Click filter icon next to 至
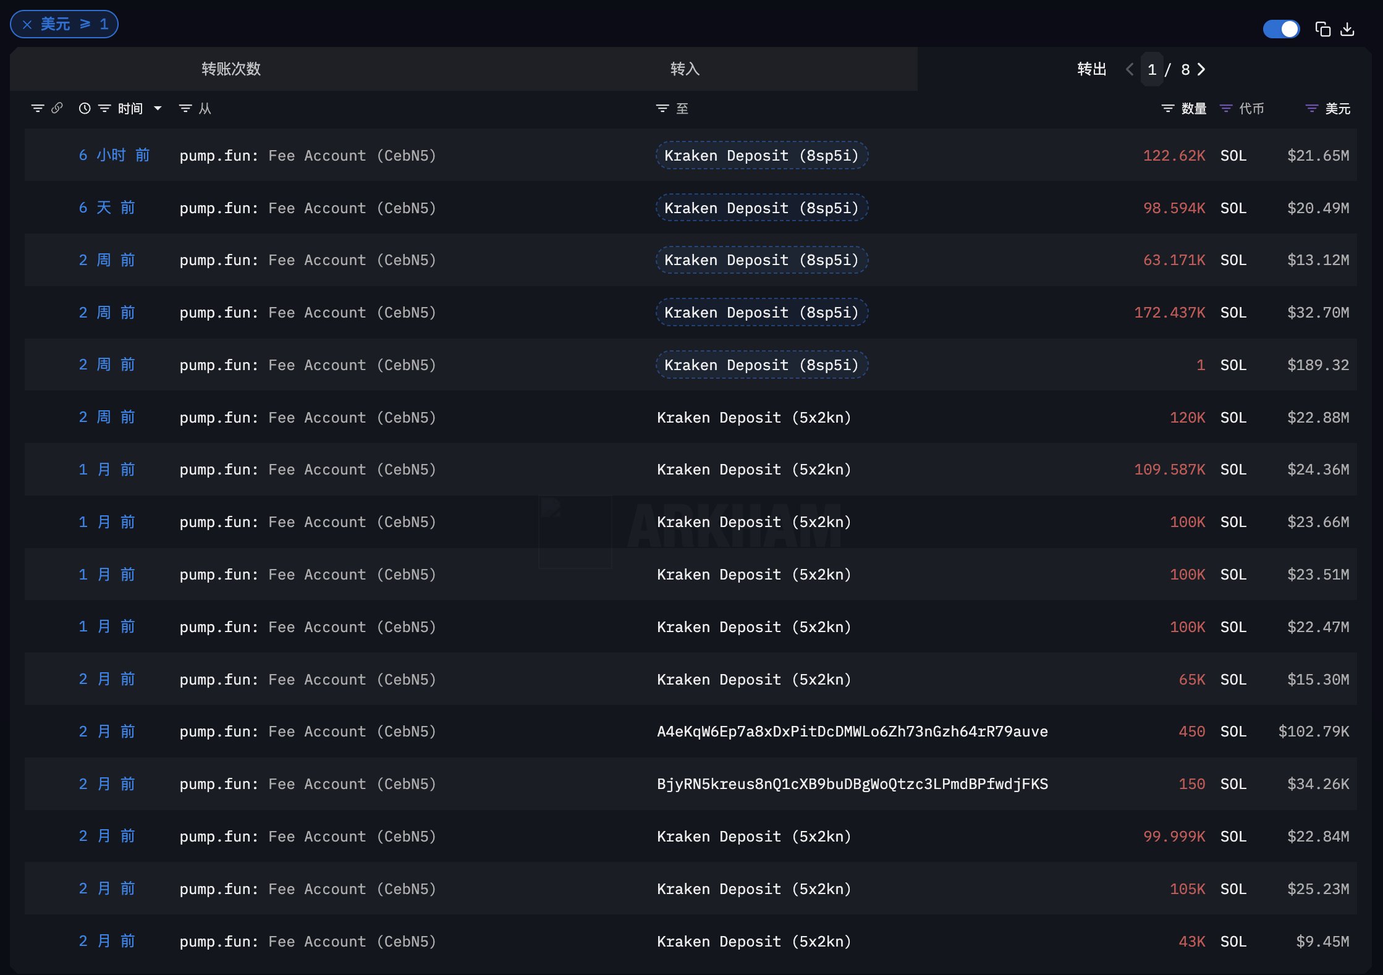The height and width of the screenshot is (975, 1383). click(x=662, y=108)
